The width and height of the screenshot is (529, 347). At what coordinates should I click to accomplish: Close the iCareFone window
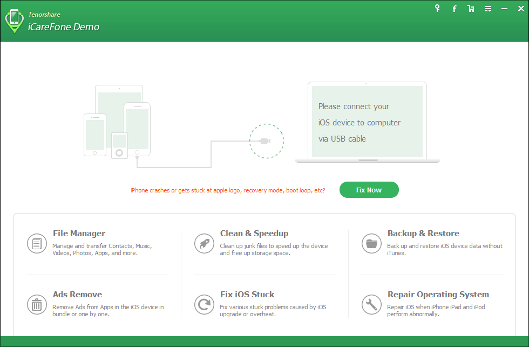[x=521, y=9]
